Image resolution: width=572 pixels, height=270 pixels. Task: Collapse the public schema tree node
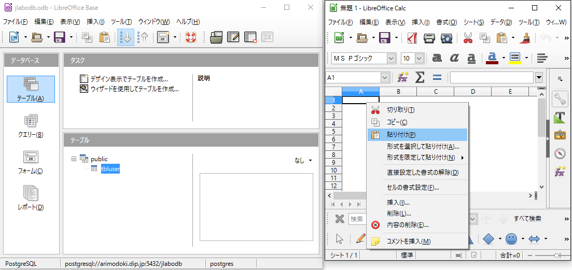[x=74, y=159]
